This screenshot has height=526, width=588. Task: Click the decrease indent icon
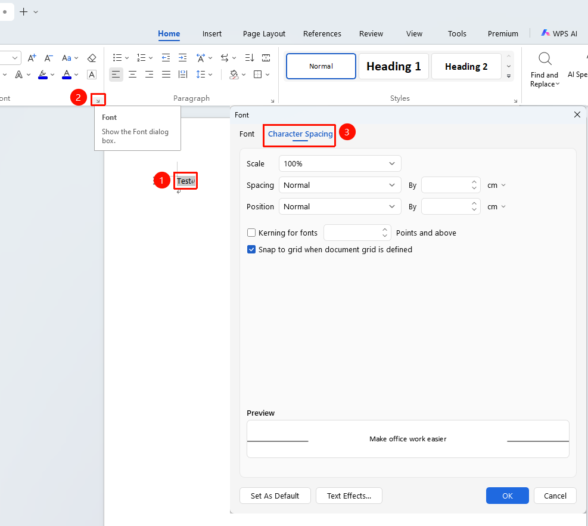point(166,57)
